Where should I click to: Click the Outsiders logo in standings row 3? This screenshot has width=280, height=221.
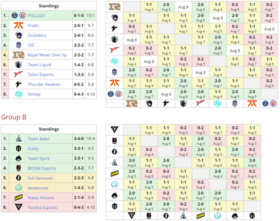point(19,35)
